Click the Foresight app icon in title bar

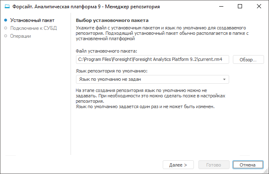tap(7, 7)
